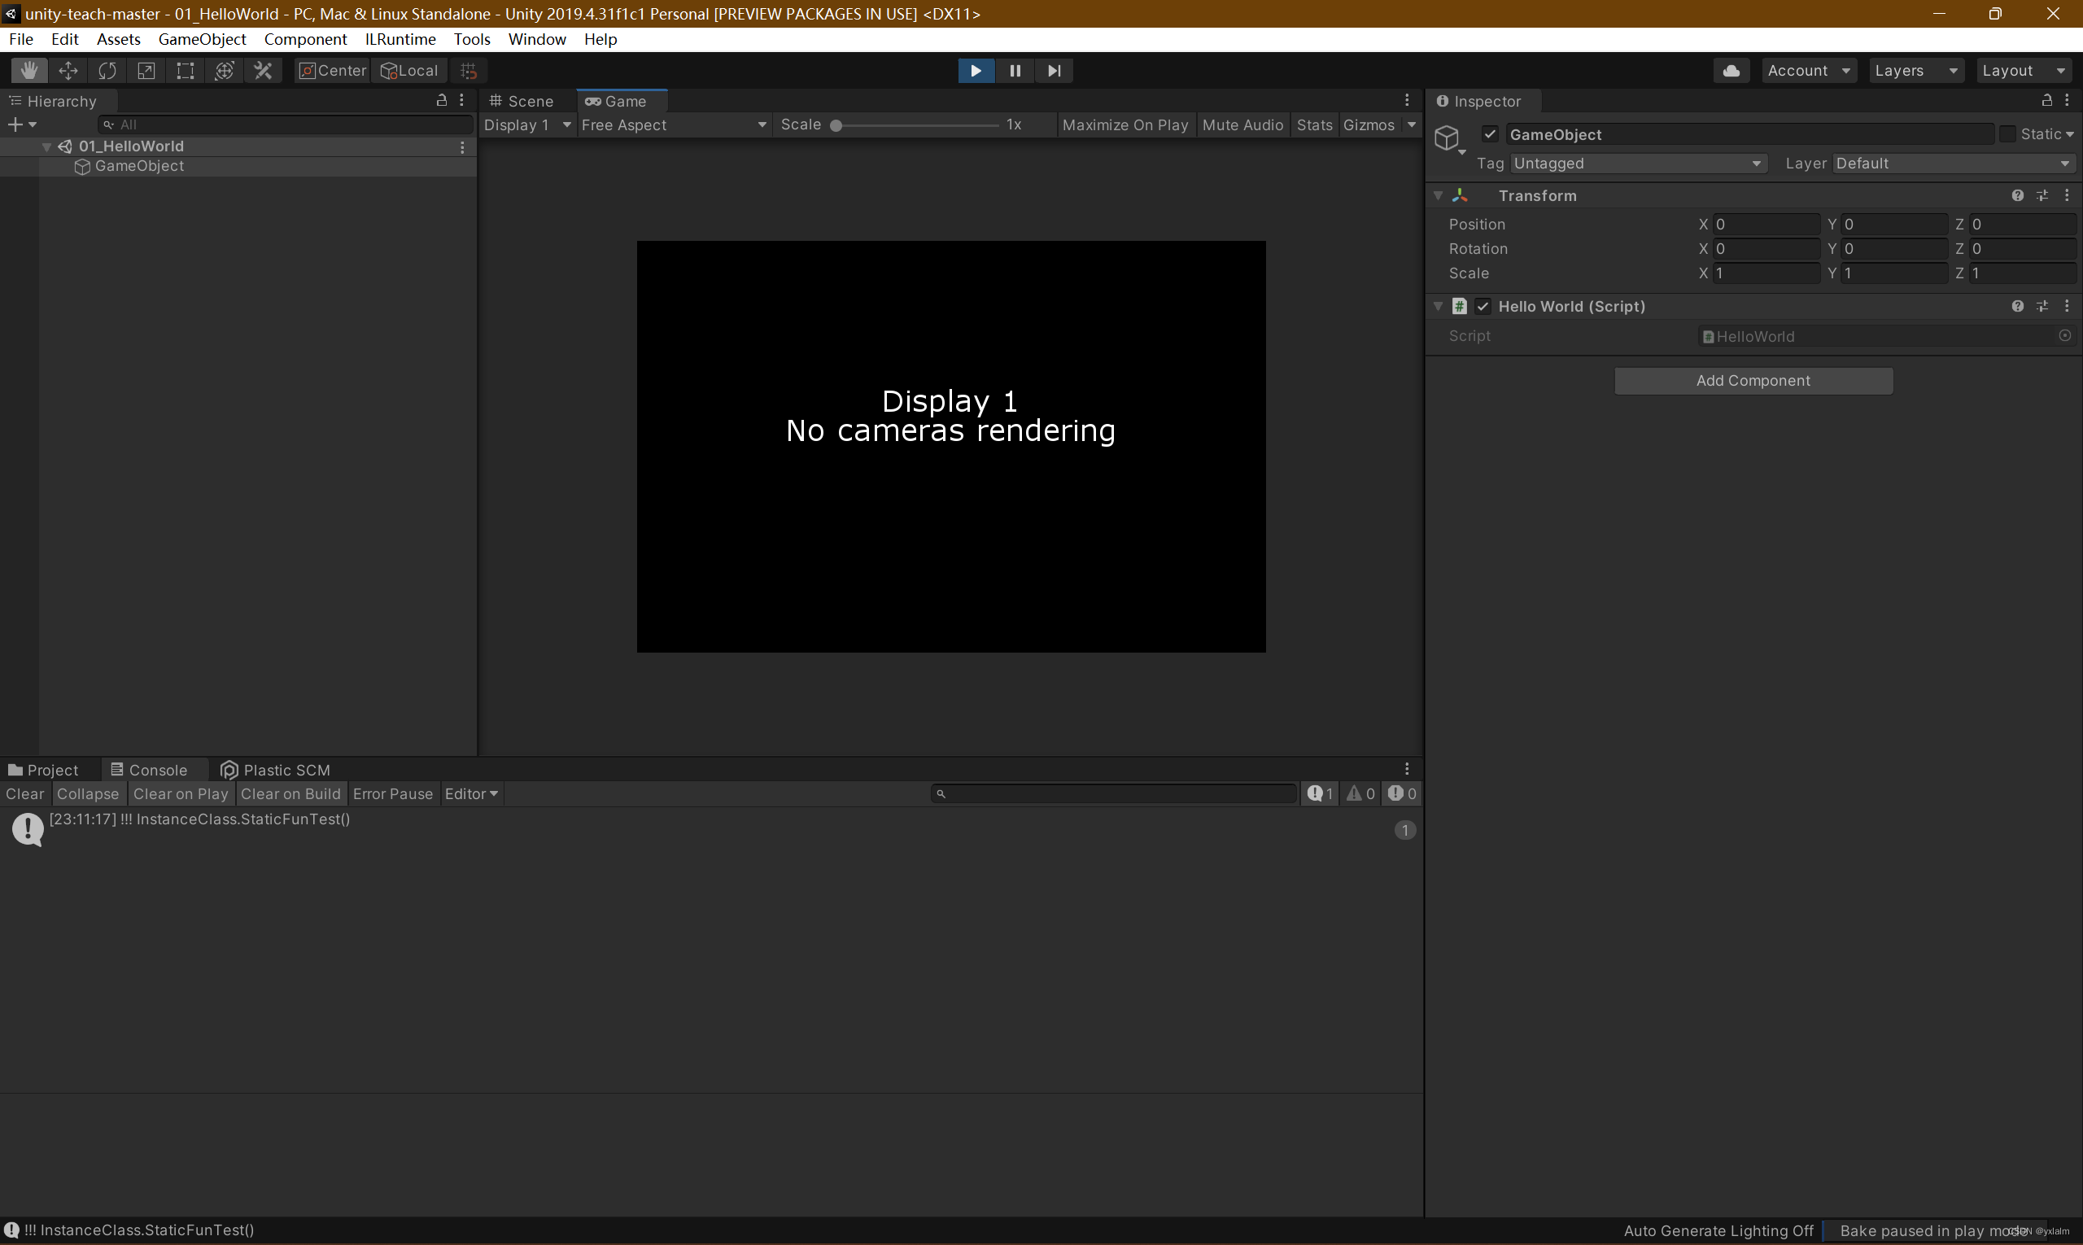Open Transform component presets
2083x1245 pixels.
[x=2042, y=195]
